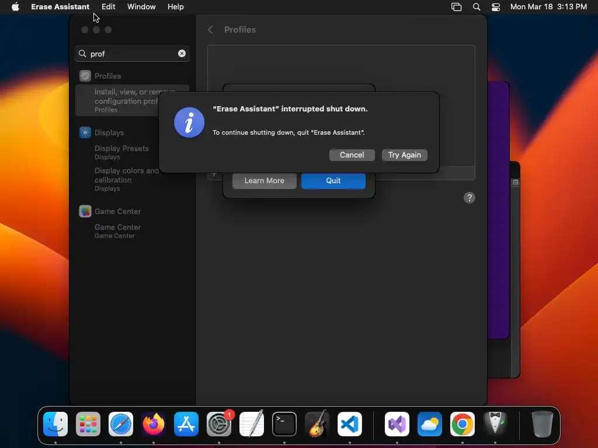Open Bartender tuxedo app in the Dock
The image size is (598, 448).
tap(495, 424)
